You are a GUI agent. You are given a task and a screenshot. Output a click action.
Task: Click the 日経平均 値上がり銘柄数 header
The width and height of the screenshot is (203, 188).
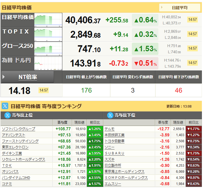[x=86, y=77]
